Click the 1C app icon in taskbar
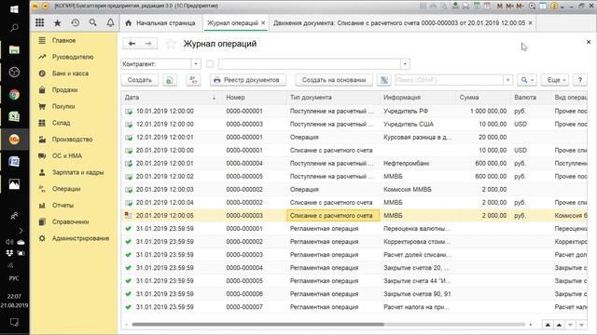597x335 pixels. (15, 140)
